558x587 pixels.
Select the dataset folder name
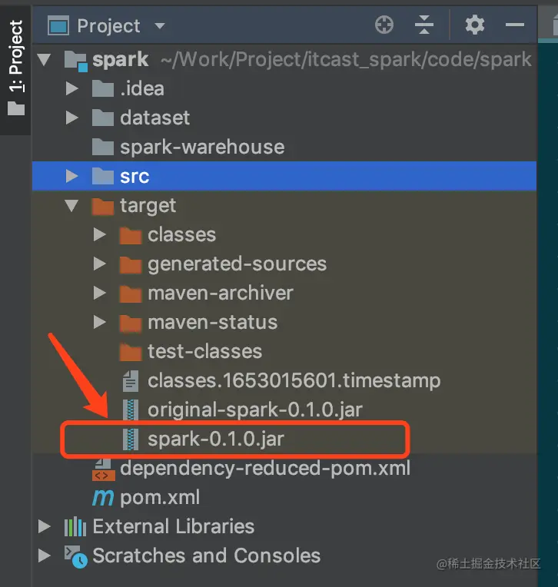(154, 118)
